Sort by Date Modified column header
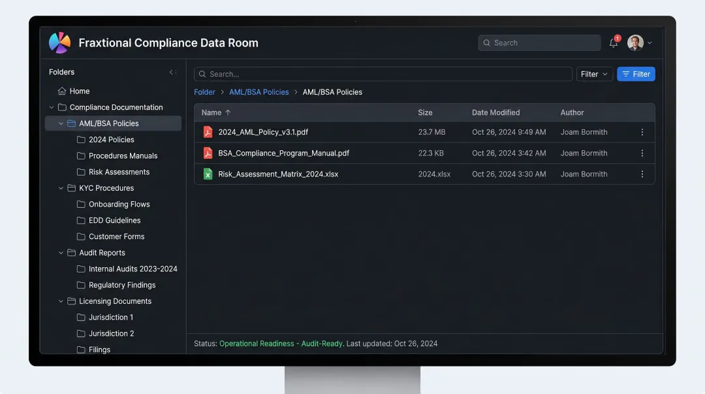705x394 pixels. click(495, 112)
